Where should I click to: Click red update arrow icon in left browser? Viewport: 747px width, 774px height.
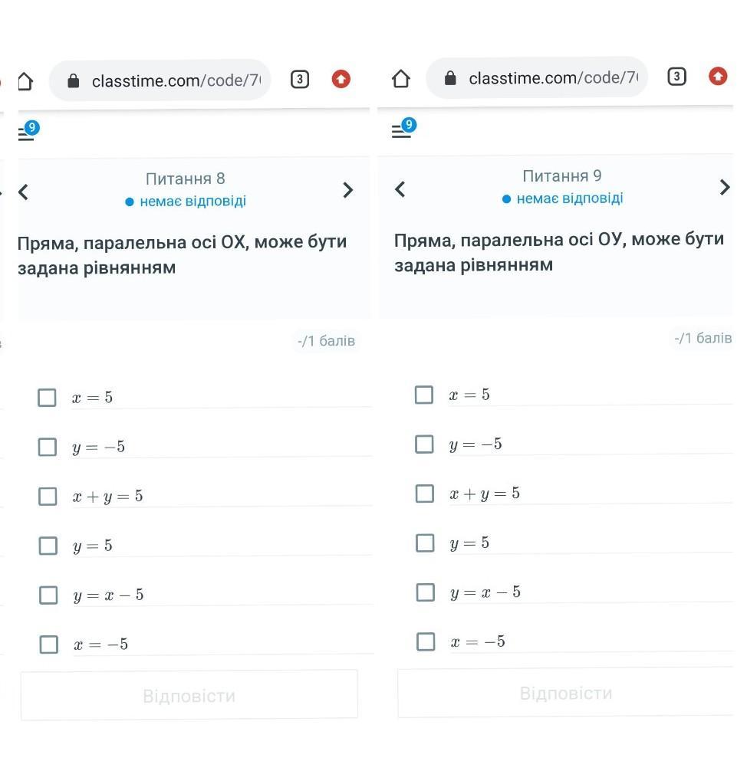(x=341, y=79)
